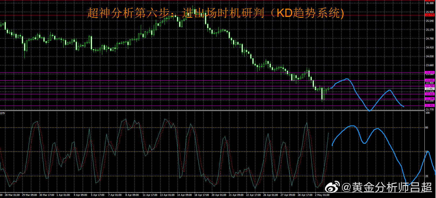Click the 20 level on the KD scale

pyautogui.click(x=427, y=176)
